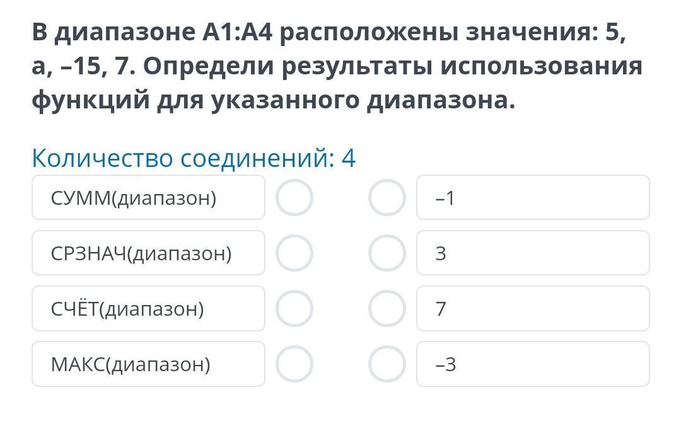Click the СУММ(диапазон) function box

pos(148,198)
